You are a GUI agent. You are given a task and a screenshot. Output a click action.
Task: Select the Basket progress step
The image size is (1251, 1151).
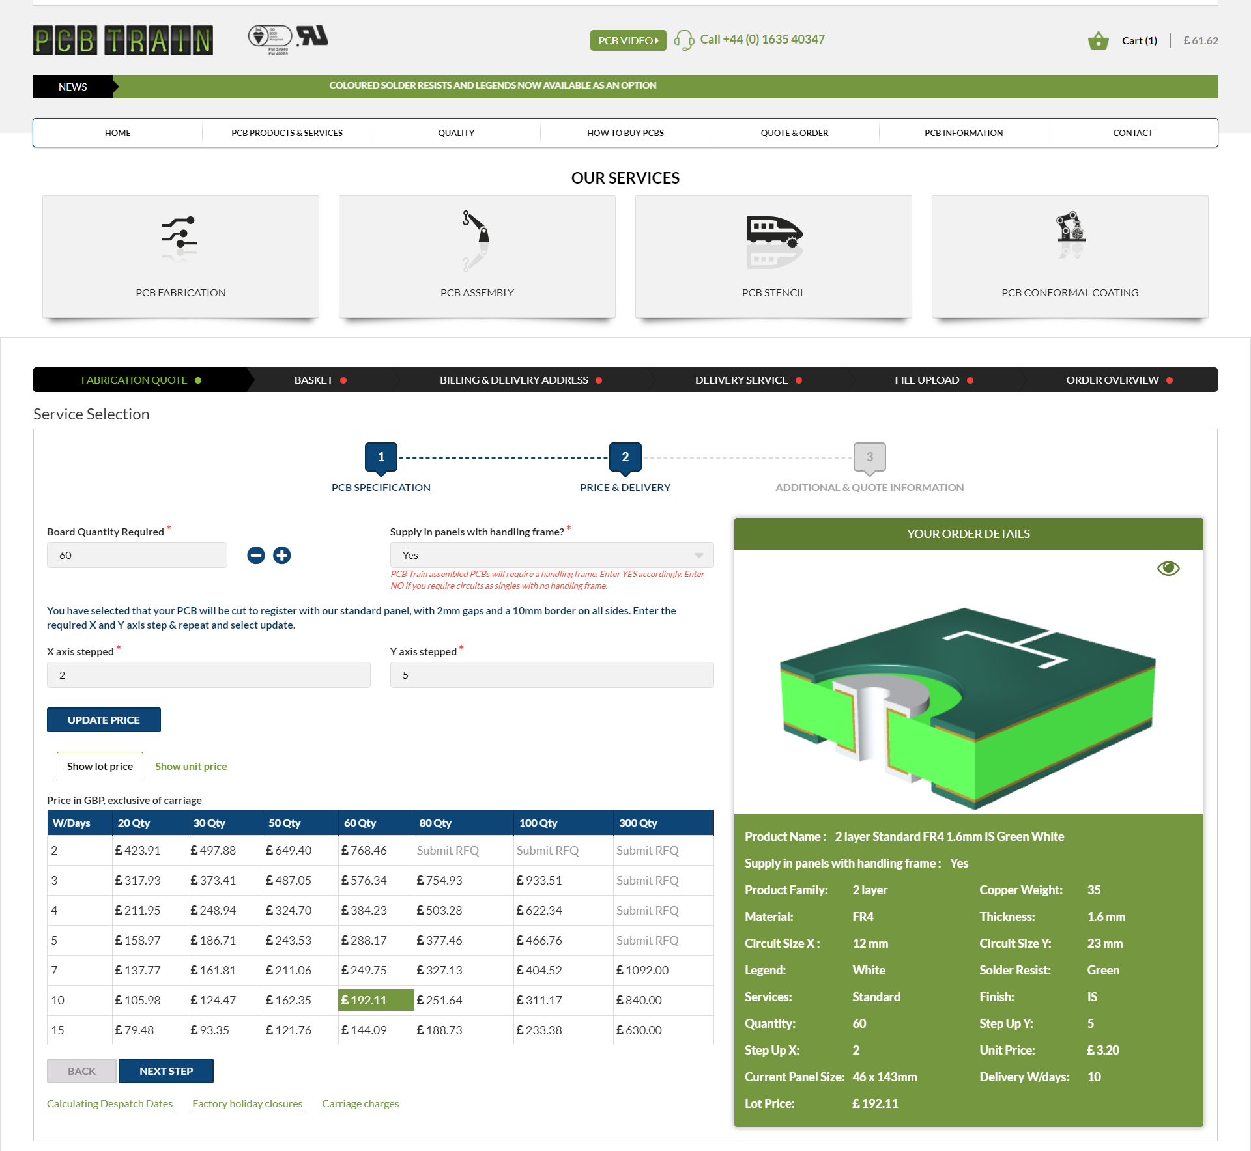(320, 380)
